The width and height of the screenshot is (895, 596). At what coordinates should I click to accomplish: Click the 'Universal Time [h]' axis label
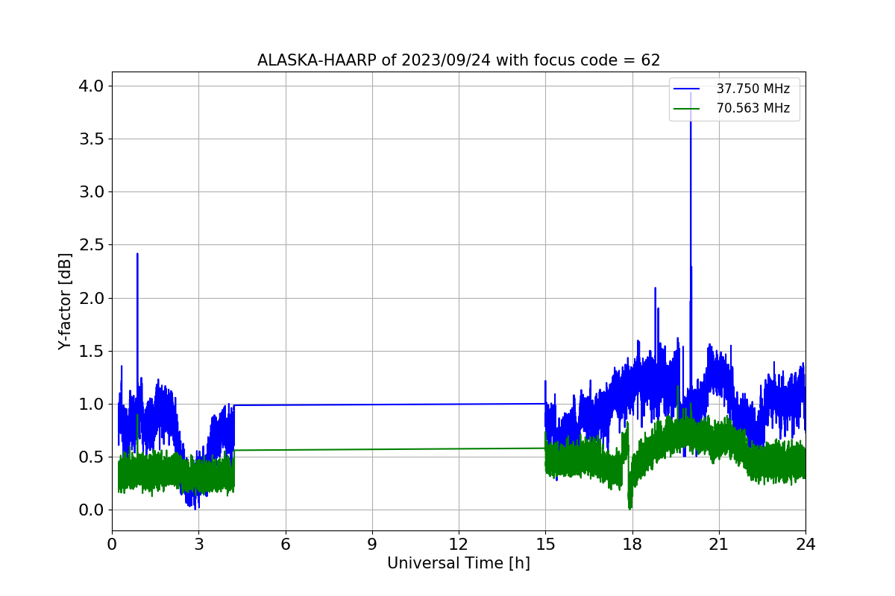[459, 564]
